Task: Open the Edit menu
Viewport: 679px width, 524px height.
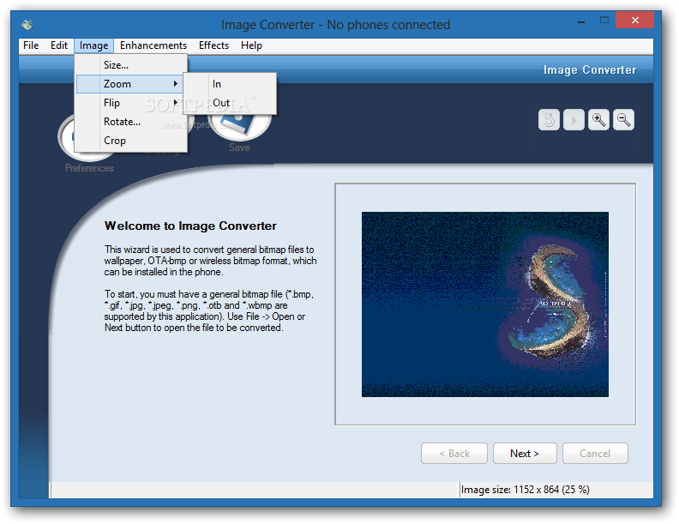Action: coord(59,45)
